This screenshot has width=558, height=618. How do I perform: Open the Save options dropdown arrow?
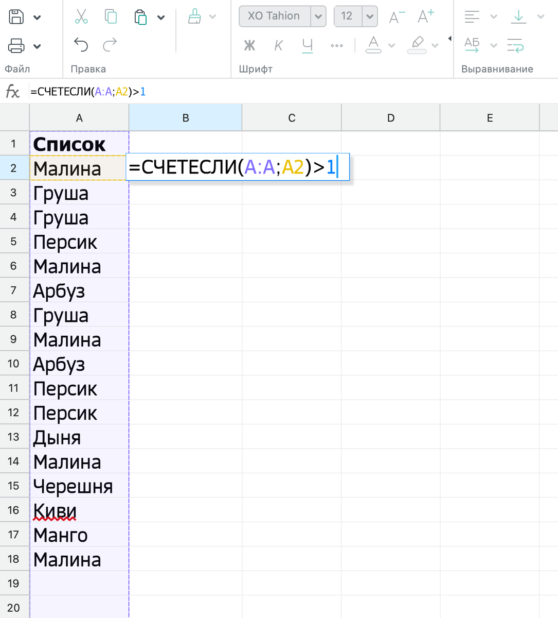click(37, 18)
